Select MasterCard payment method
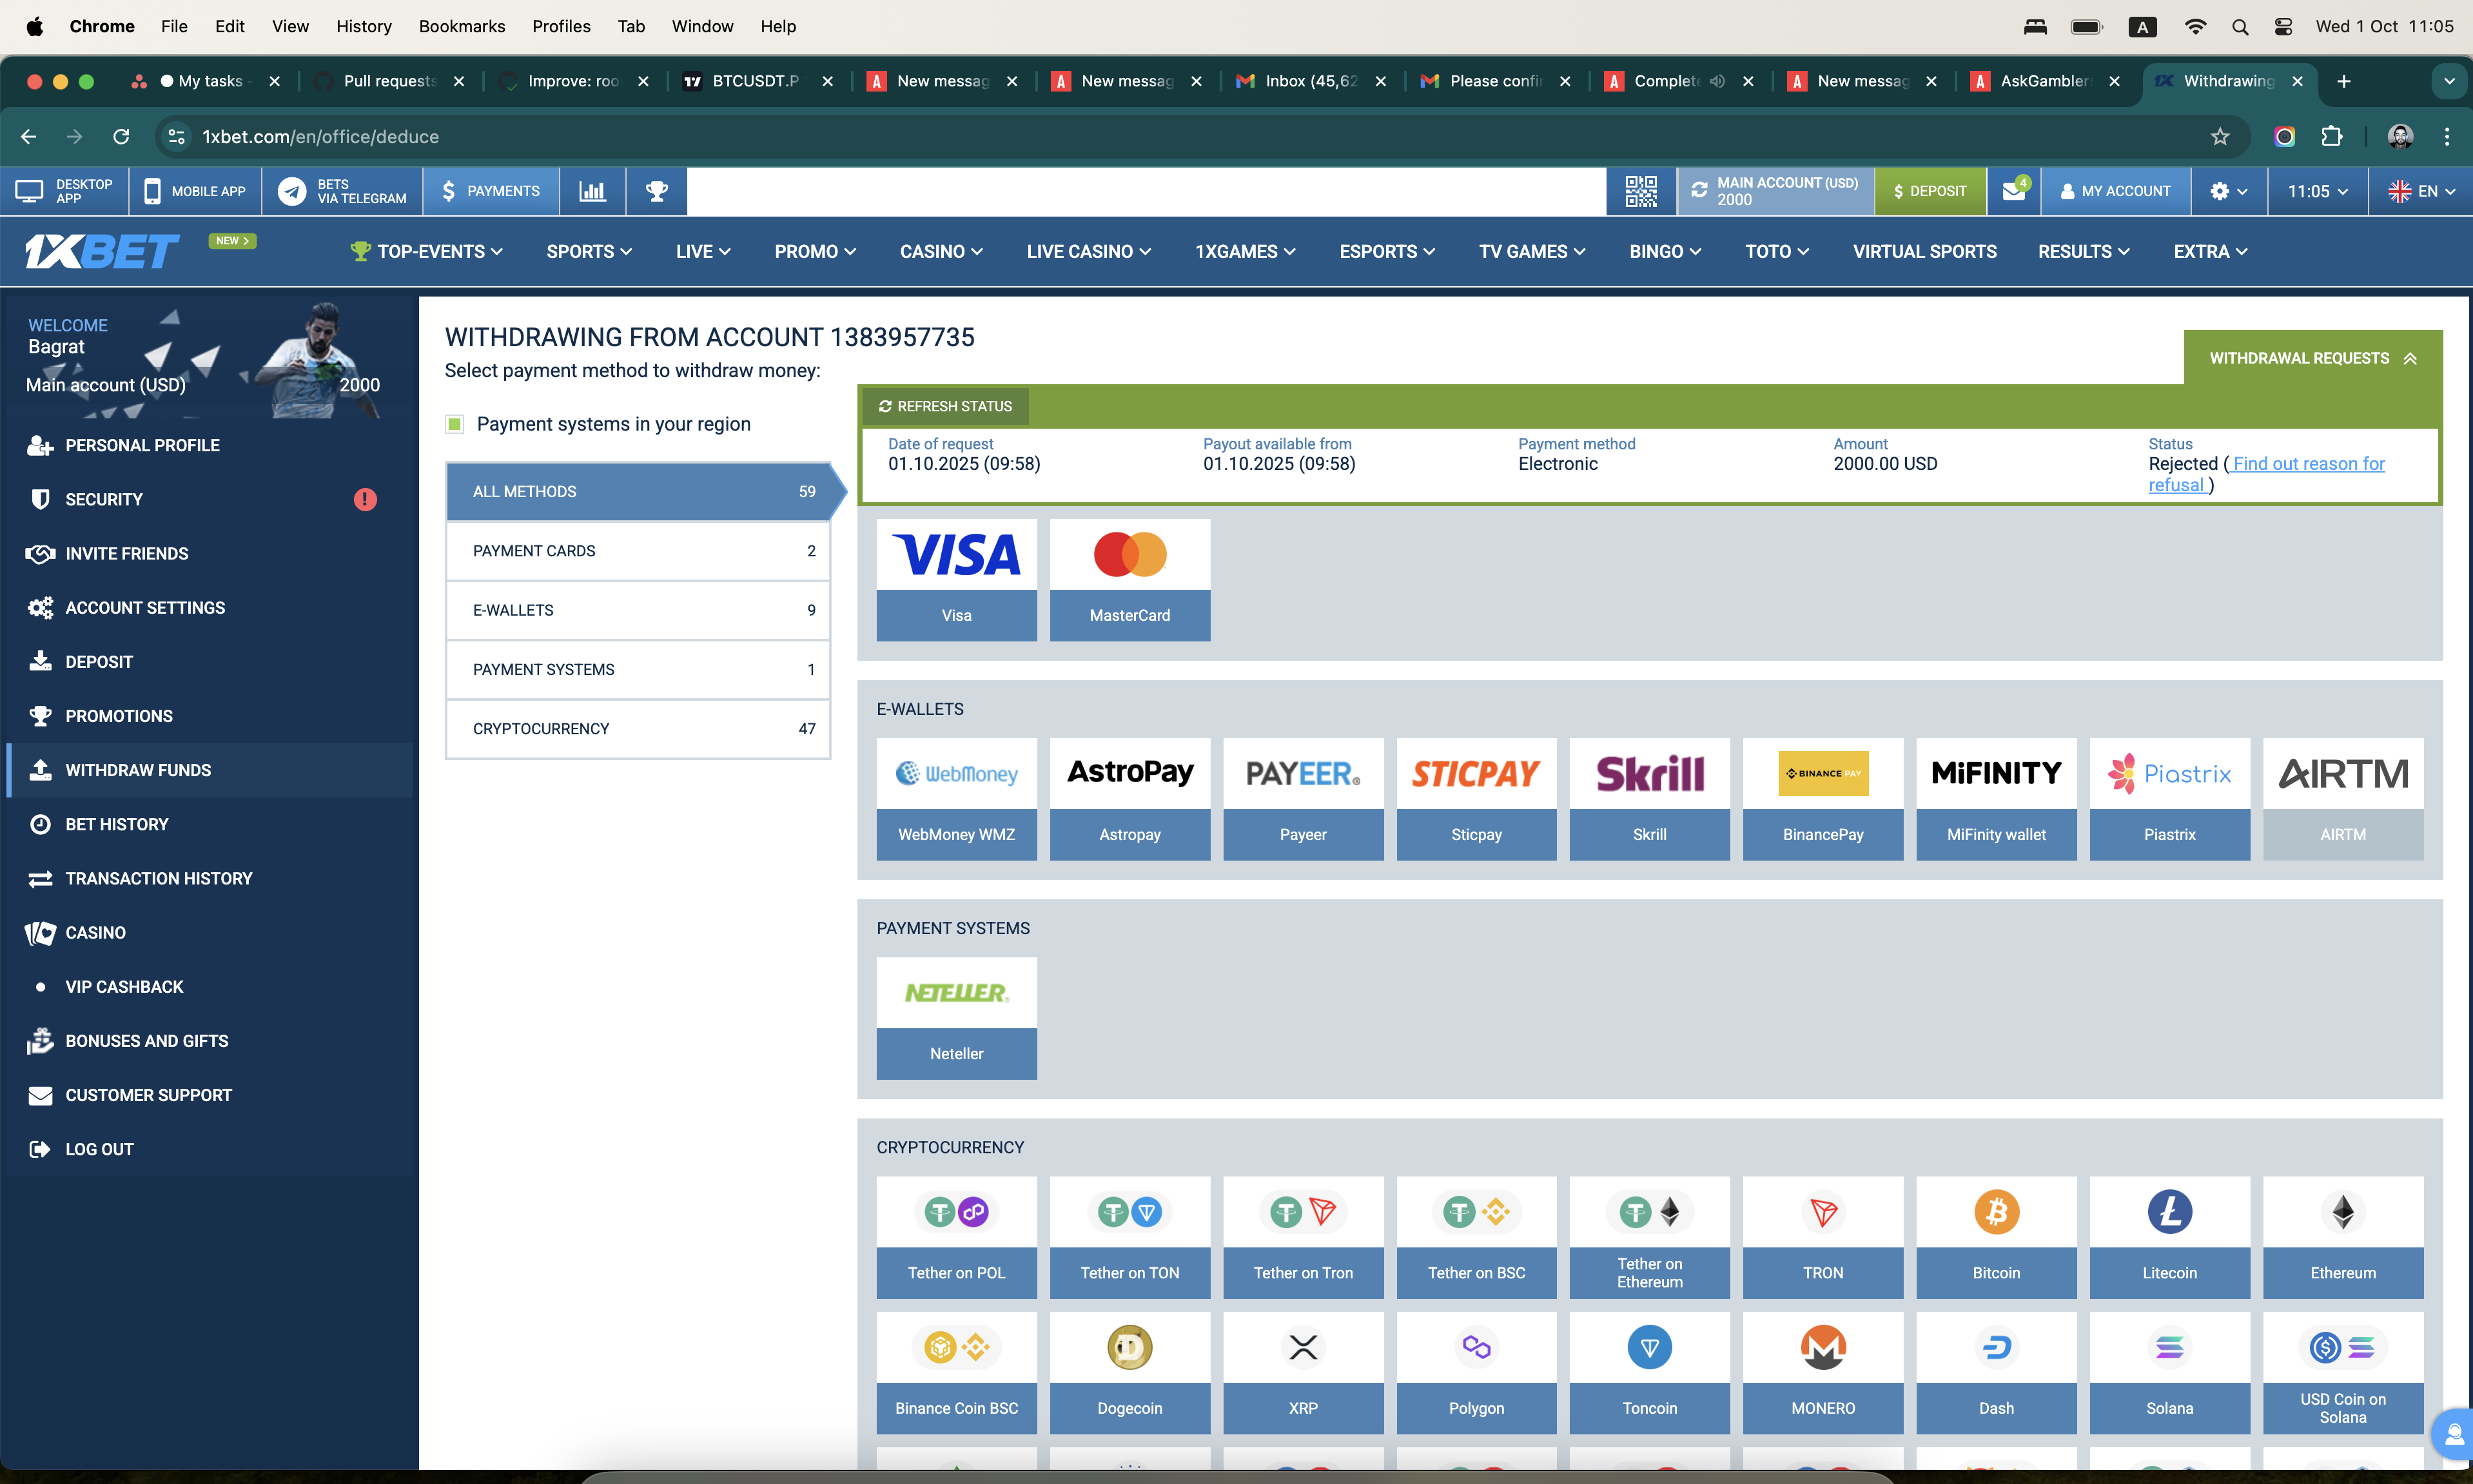This screenshot has width=2473, height=1484. [x=1130, y=580]
